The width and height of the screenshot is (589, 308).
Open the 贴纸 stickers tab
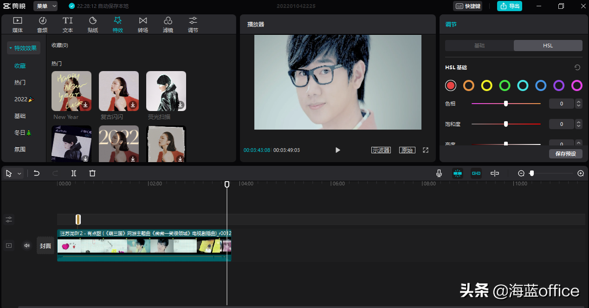pyautogui.click(x=93, y=24)
